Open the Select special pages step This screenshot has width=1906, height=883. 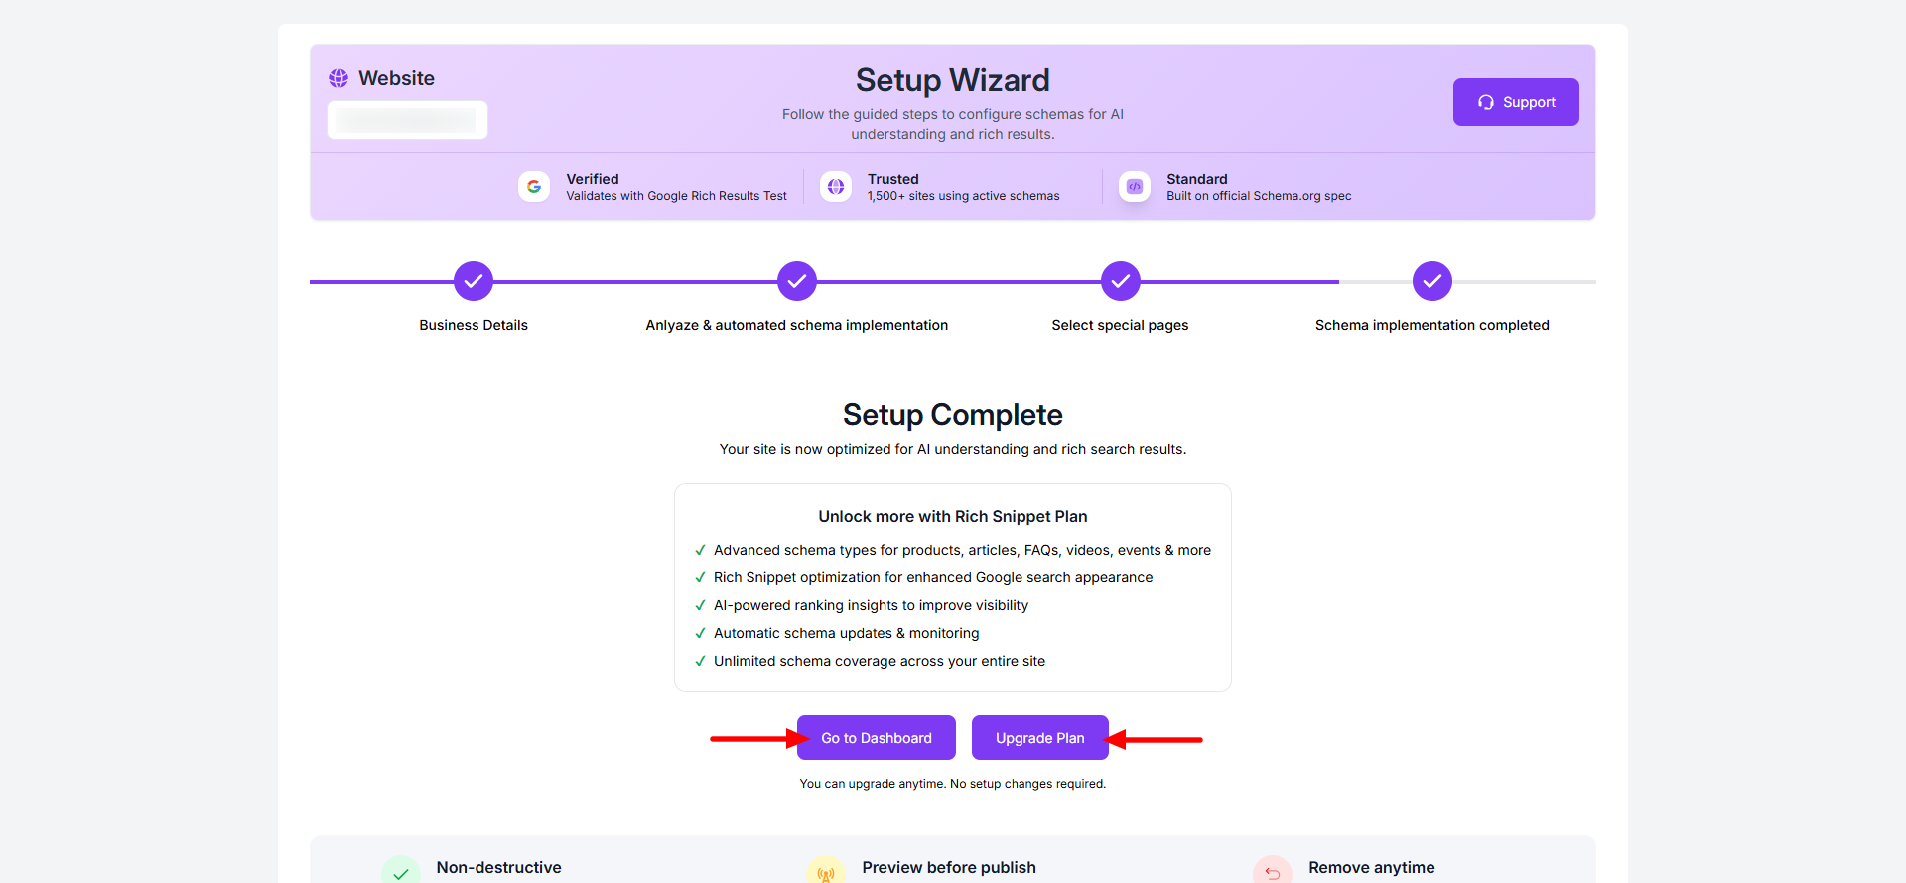(1121, 282)
